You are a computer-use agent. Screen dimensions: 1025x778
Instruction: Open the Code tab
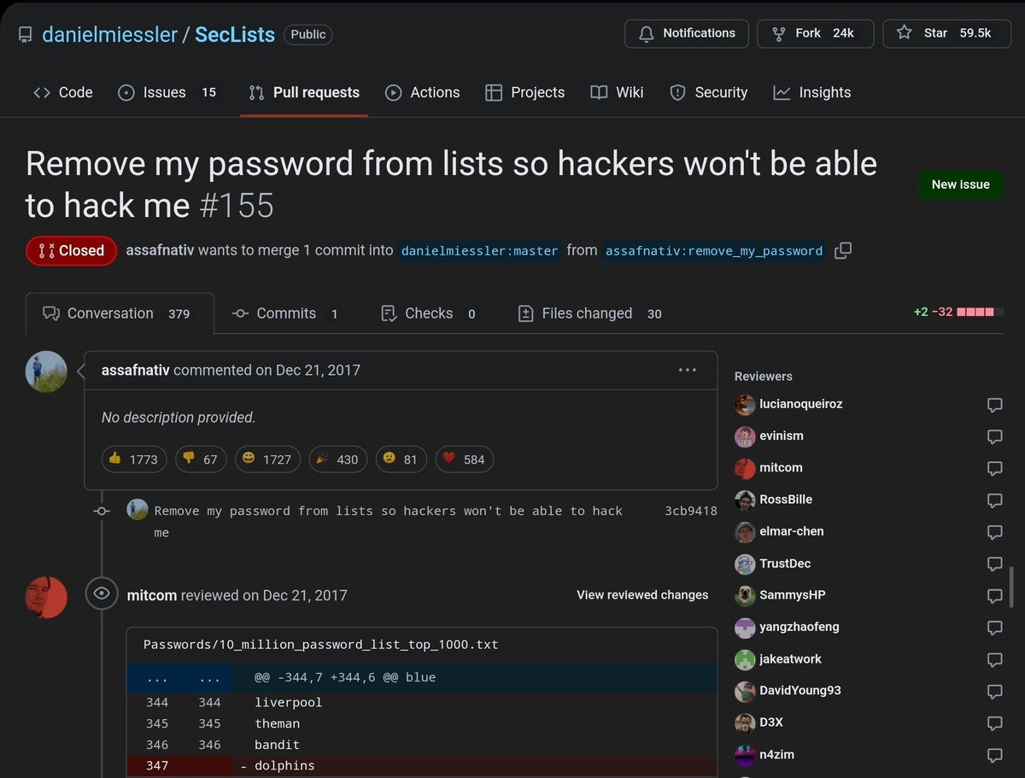pos(63,92)
